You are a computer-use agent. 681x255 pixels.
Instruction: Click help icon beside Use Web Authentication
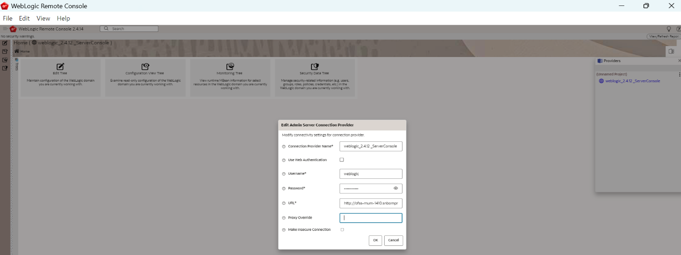pyautogui.click(x=284, y=160)
